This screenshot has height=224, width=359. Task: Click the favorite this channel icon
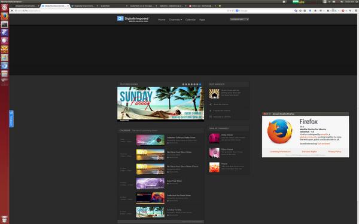(211, 111)
